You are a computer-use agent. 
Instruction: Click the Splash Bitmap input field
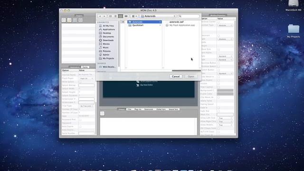tap(86, 85)
